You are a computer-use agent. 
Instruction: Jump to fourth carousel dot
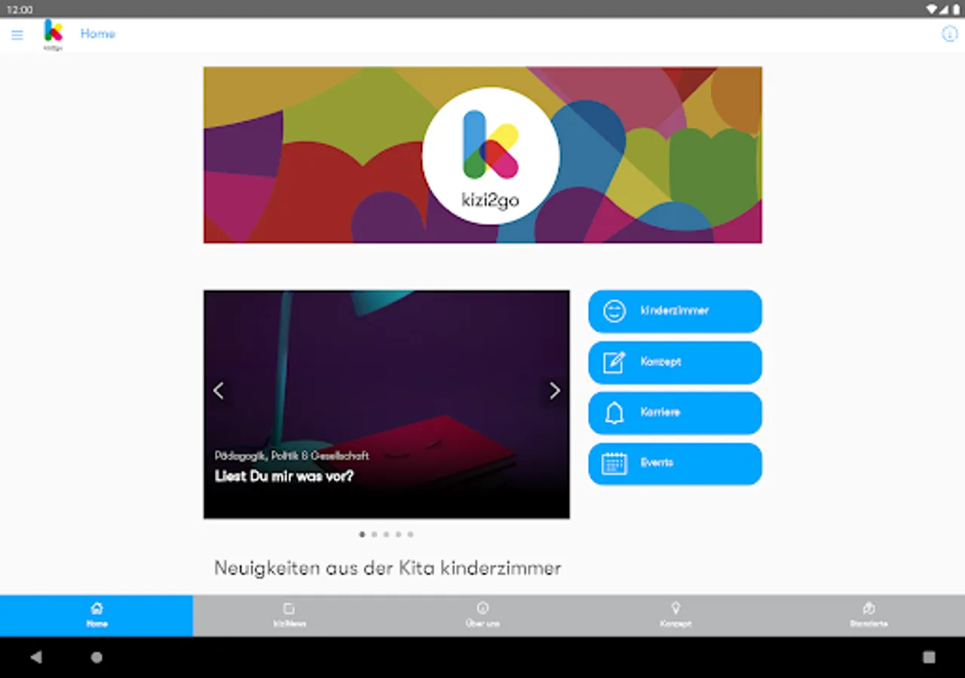tap(398, 534)
